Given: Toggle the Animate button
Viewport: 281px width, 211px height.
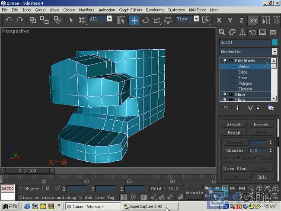Looking at the screenshot, I should point(194,193).
